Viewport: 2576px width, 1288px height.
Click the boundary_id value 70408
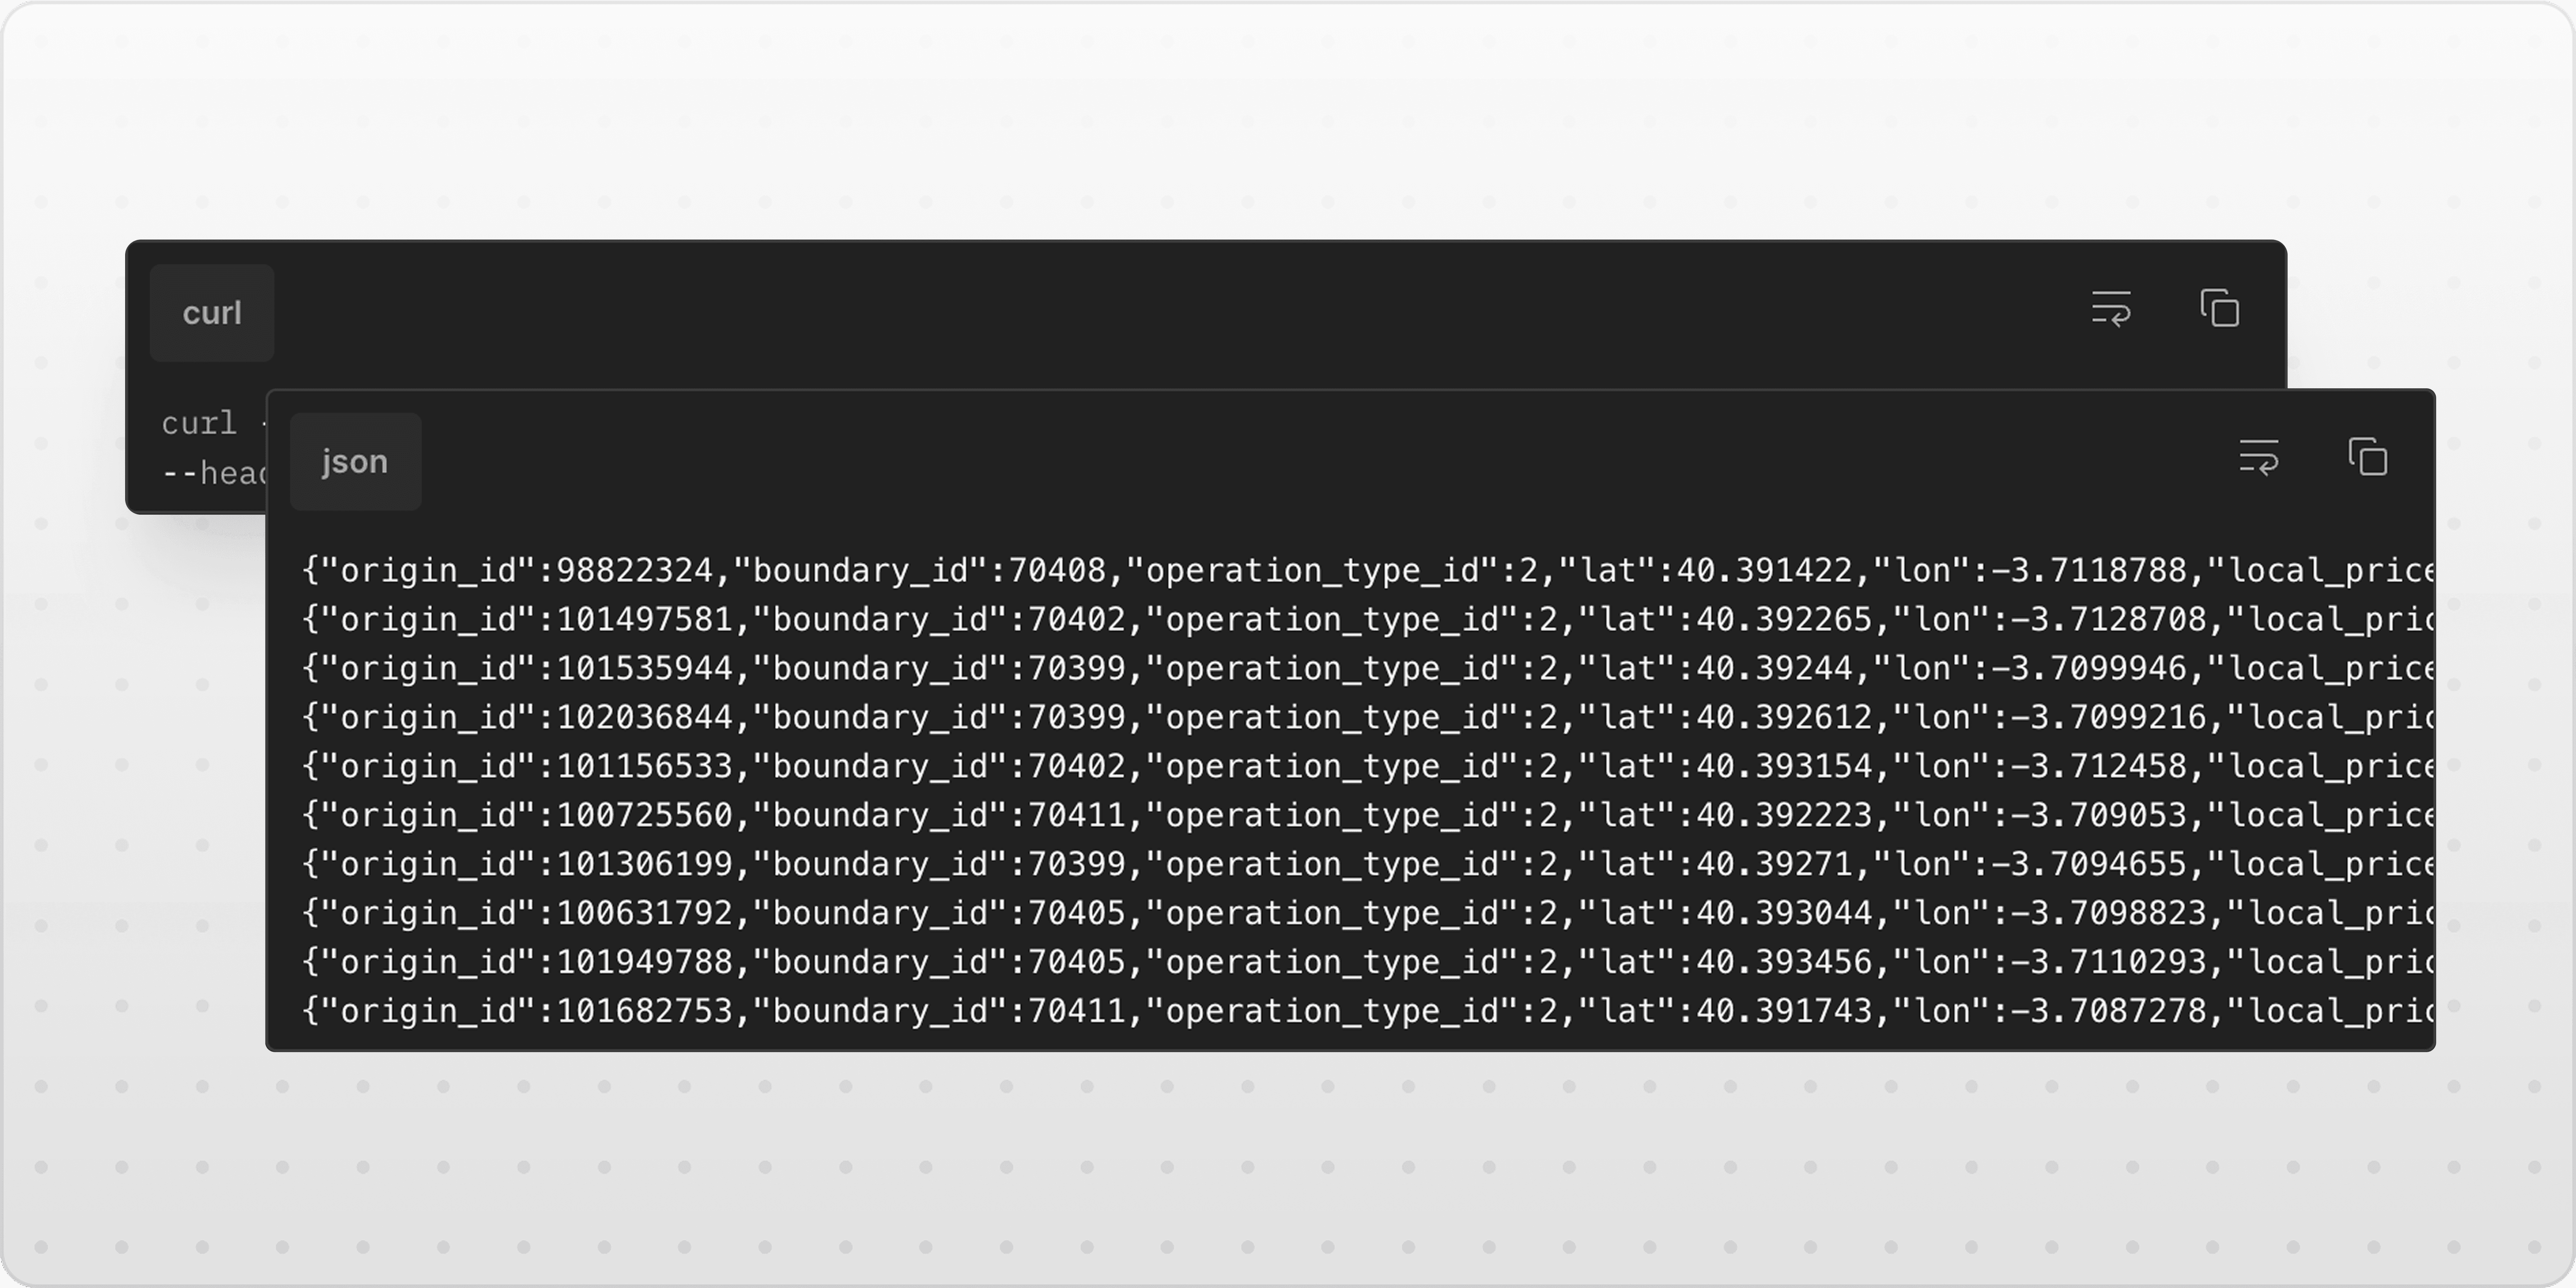click(1057, 570)
